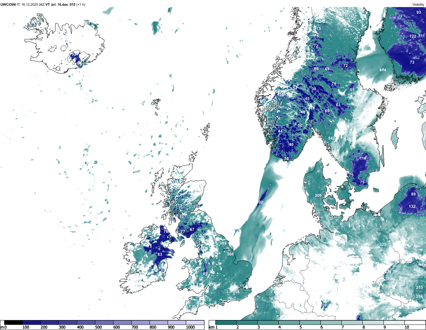Click the '102' value in the North Sea

(260, 202)
